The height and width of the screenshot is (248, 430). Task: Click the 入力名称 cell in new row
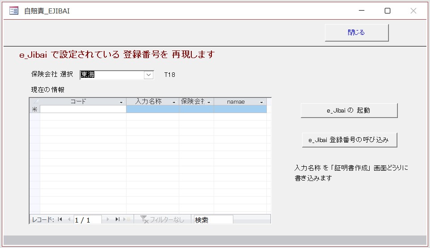[152, 109]
